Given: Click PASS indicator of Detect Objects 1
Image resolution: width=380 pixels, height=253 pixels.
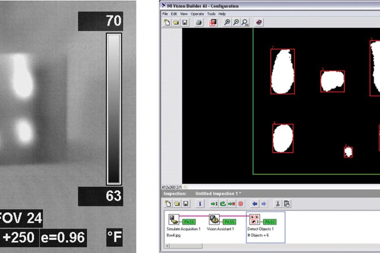Looking at the screenshot, I should pyautogui.click(x=270, y=222).
